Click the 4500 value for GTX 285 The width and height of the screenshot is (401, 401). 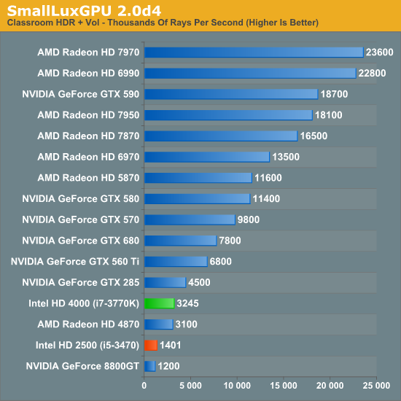tap(199, 282)
